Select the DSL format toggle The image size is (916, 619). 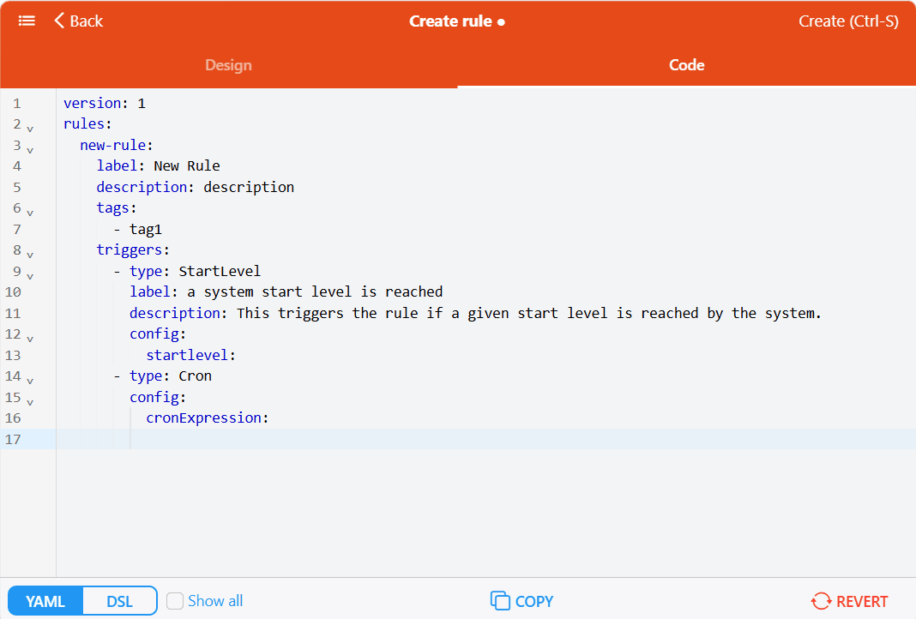tap(120, 601)
